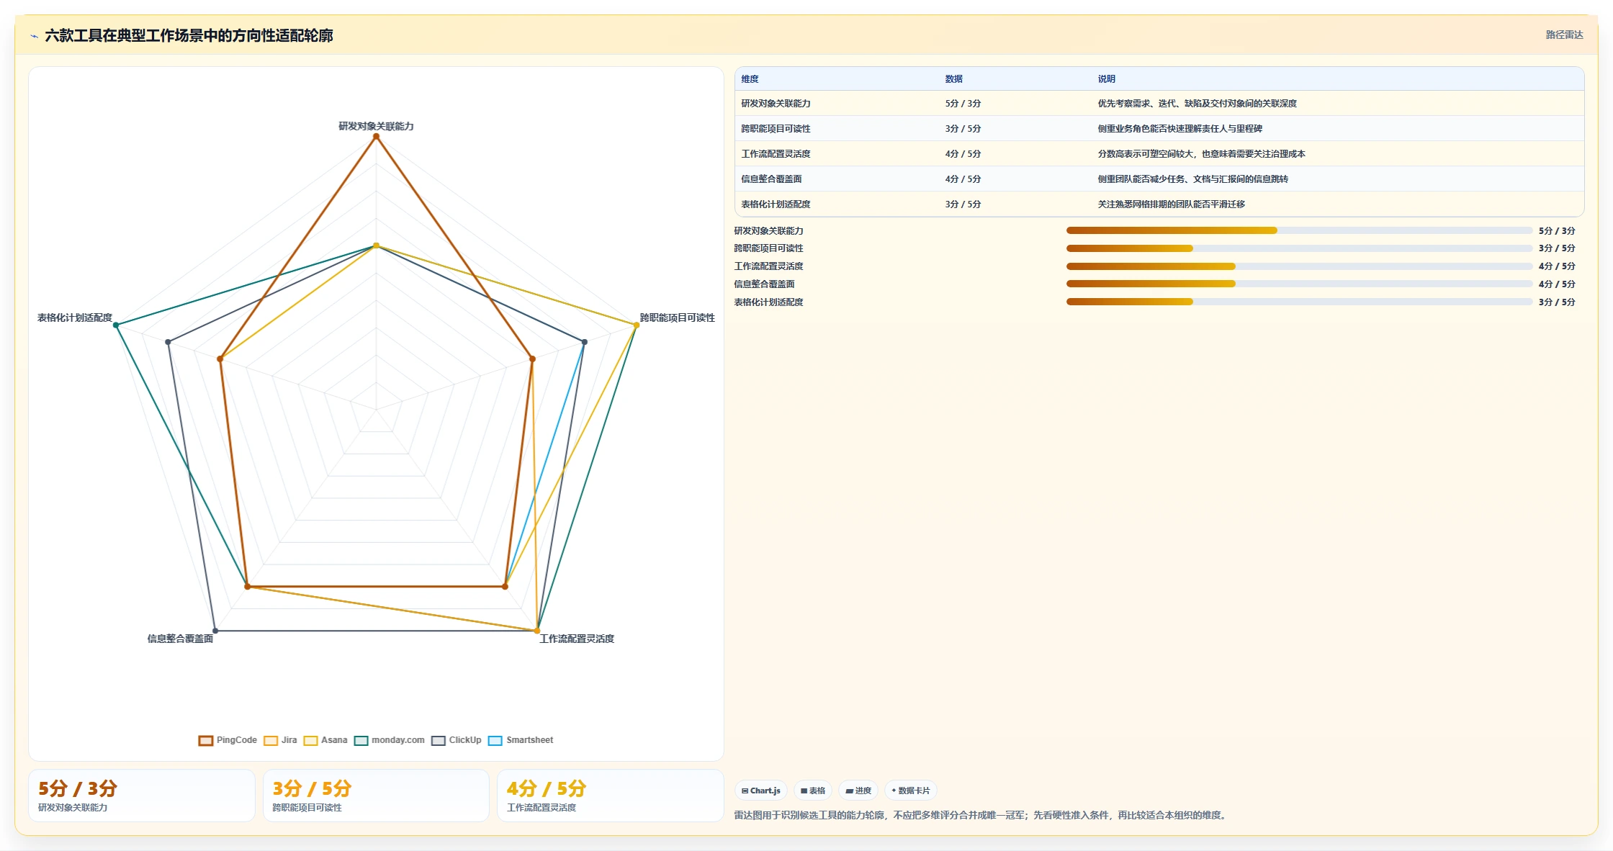
Task: Select the 研发对象关联能力 table row name
Action: pos(776,104)
